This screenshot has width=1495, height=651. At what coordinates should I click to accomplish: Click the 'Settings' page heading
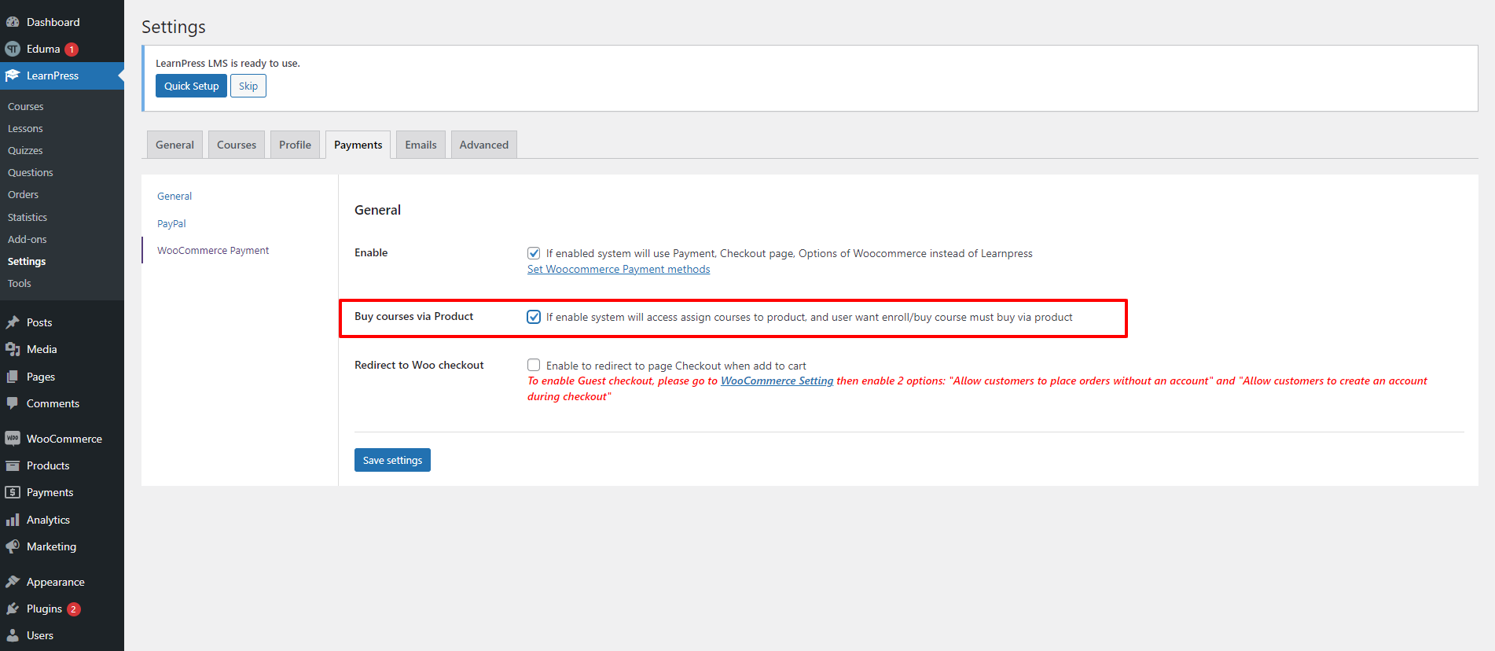click(174, 27)
